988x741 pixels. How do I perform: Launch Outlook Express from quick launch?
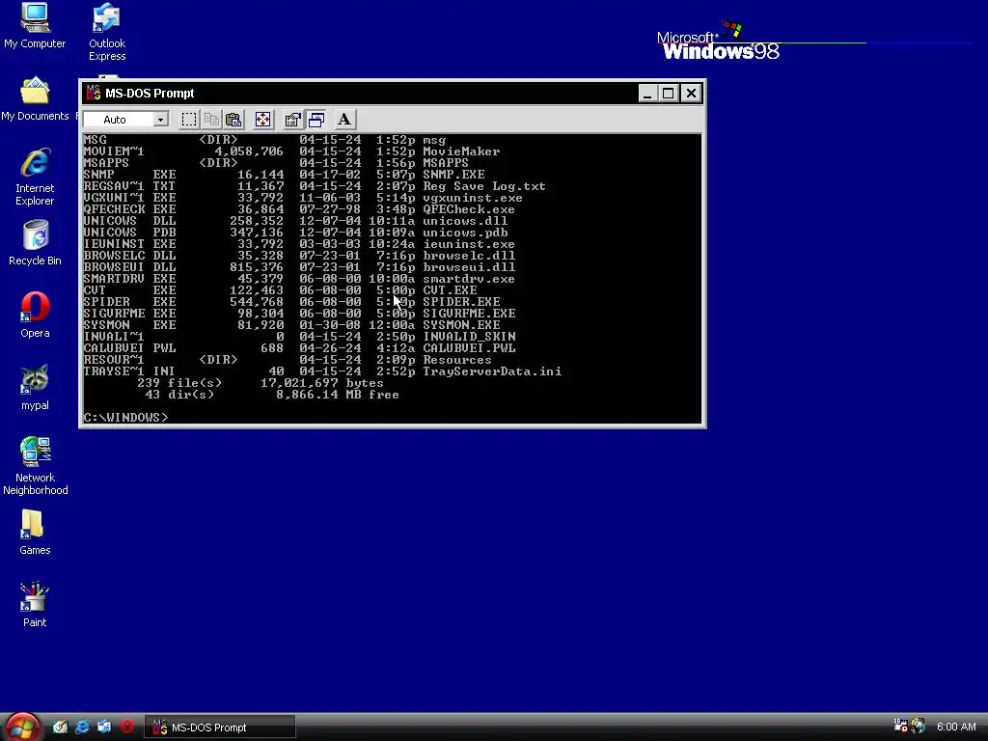(x=104, y=727)
